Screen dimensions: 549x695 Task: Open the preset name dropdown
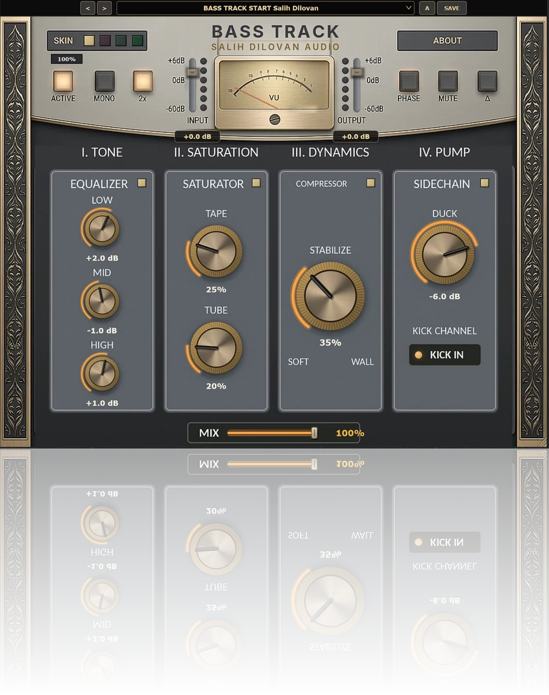[265, 8]
